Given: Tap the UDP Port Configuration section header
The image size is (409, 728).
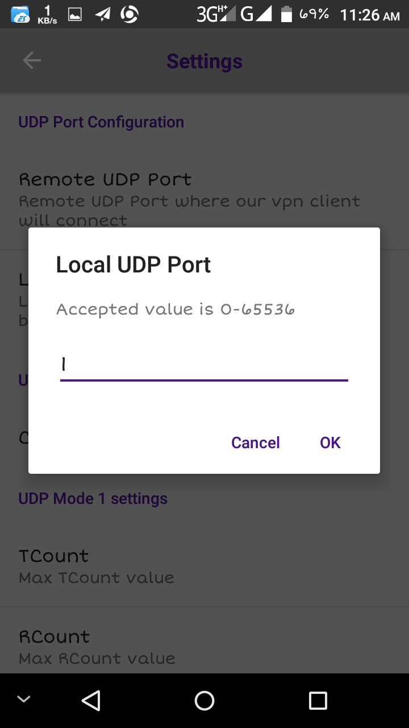Looking at the screenshot, I should (x=101, y=122).
